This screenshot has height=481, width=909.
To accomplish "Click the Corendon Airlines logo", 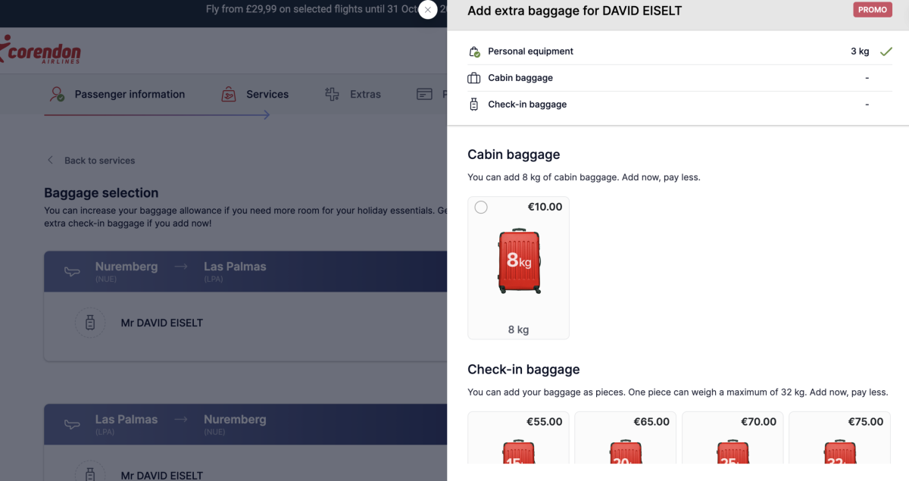I will (x=41, y=50).
